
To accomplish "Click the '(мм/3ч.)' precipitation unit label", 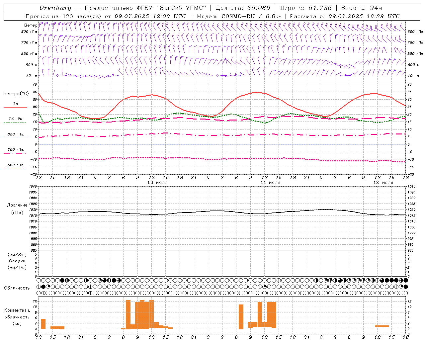I will pyautogui.click(x=17, y=255).
